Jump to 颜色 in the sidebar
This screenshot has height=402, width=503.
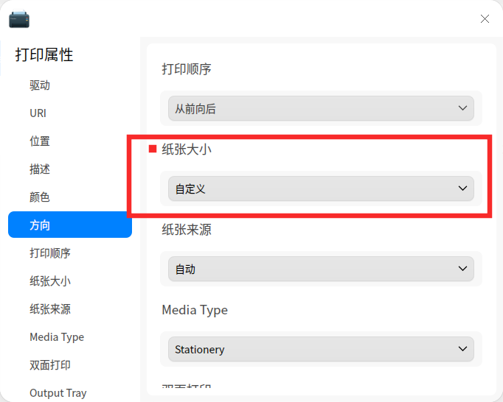(x=70, y=197)
